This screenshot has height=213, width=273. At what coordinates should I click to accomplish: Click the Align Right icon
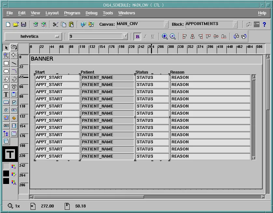(200, 36)
